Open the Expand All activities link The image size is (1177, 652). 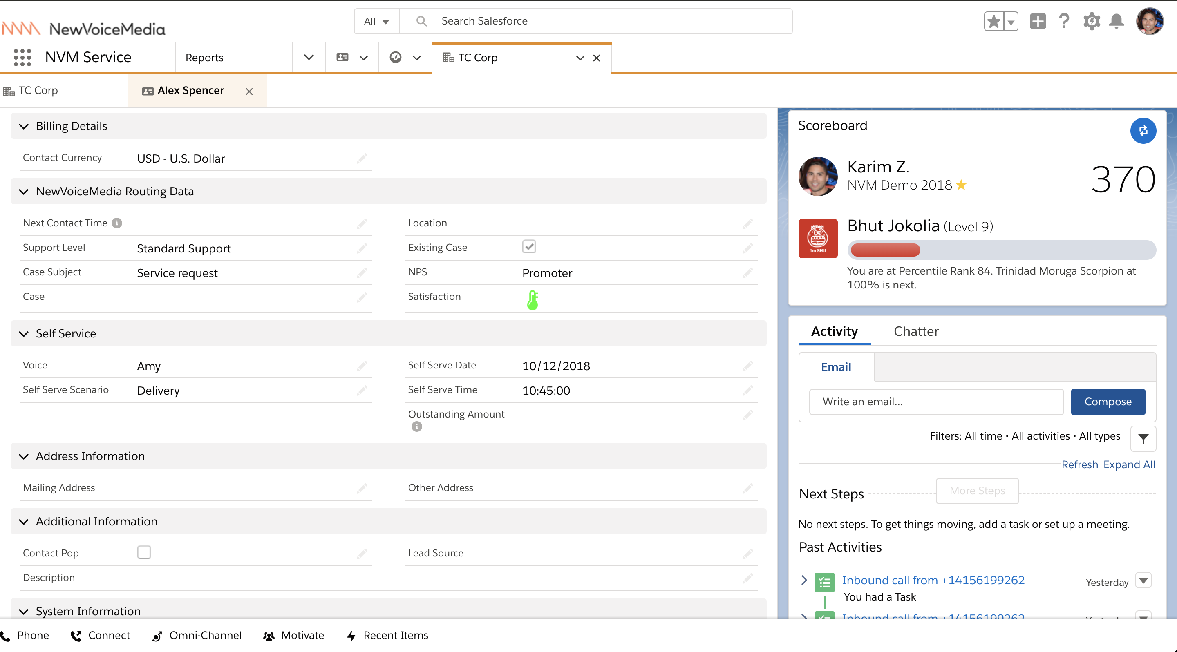pos(1129,464)
